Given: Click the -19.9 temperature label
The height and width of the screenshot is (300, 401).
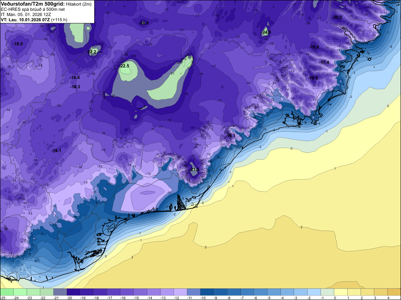Looking at the screenshot, I should coord(313,78).
